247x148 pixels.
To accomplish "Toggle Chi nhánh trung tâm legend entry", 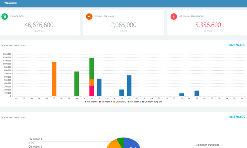I will click(152, 102).
